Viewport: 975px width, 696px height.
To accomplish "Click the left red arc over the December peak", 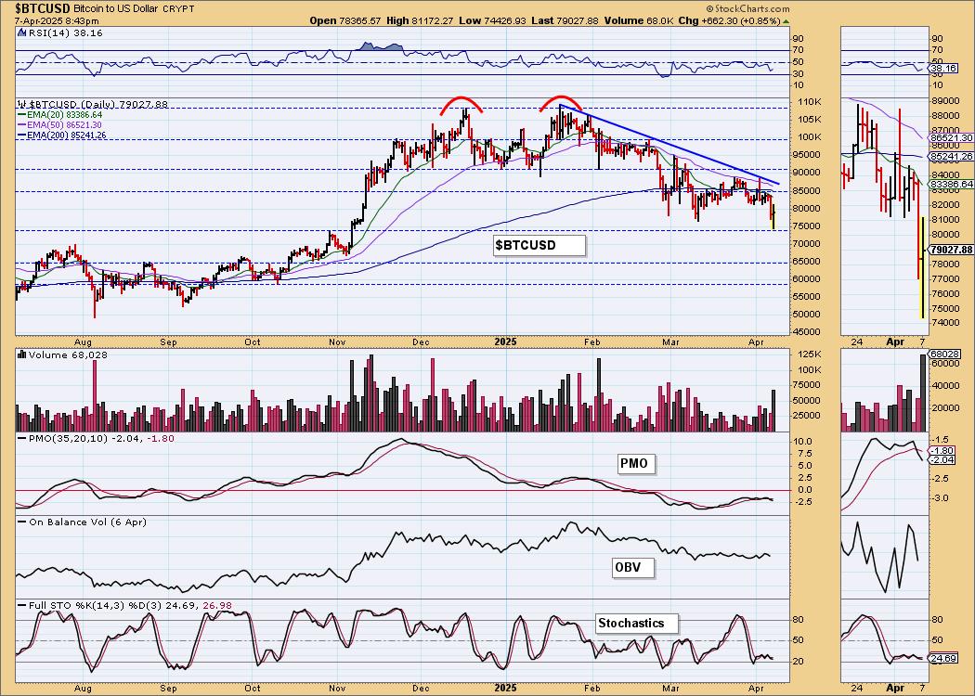I will point(461,105).
